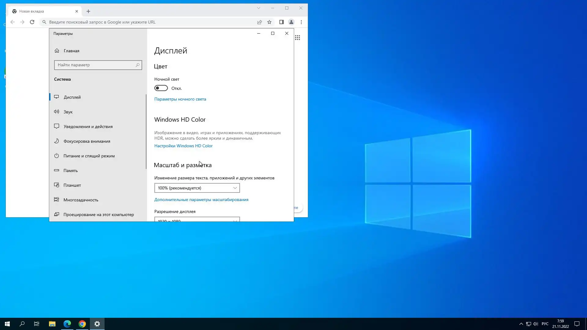The height and width of the screenshot is (330, 587).
Task: Open Chrome's tab search chevron
Action: pyautogui.click(x=258, y=8)
